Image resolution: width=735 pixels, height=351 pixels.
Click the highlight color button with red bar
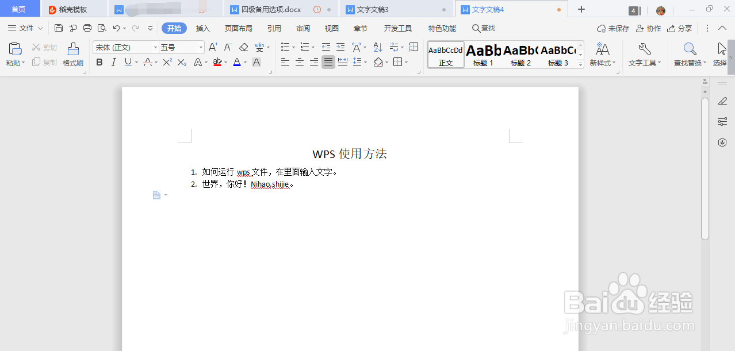217,62
